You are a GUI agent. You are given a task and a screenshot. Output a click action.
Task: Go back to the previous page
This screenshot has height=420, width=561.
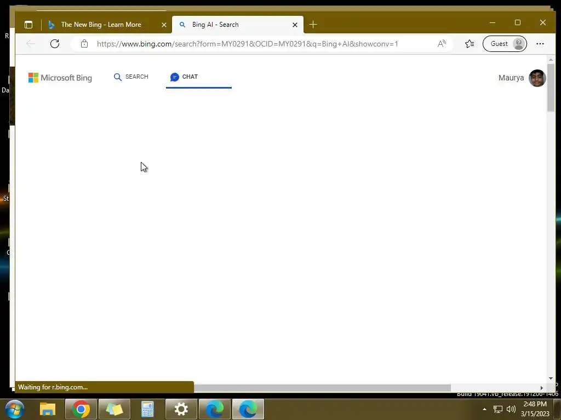[x=31, y=44]
